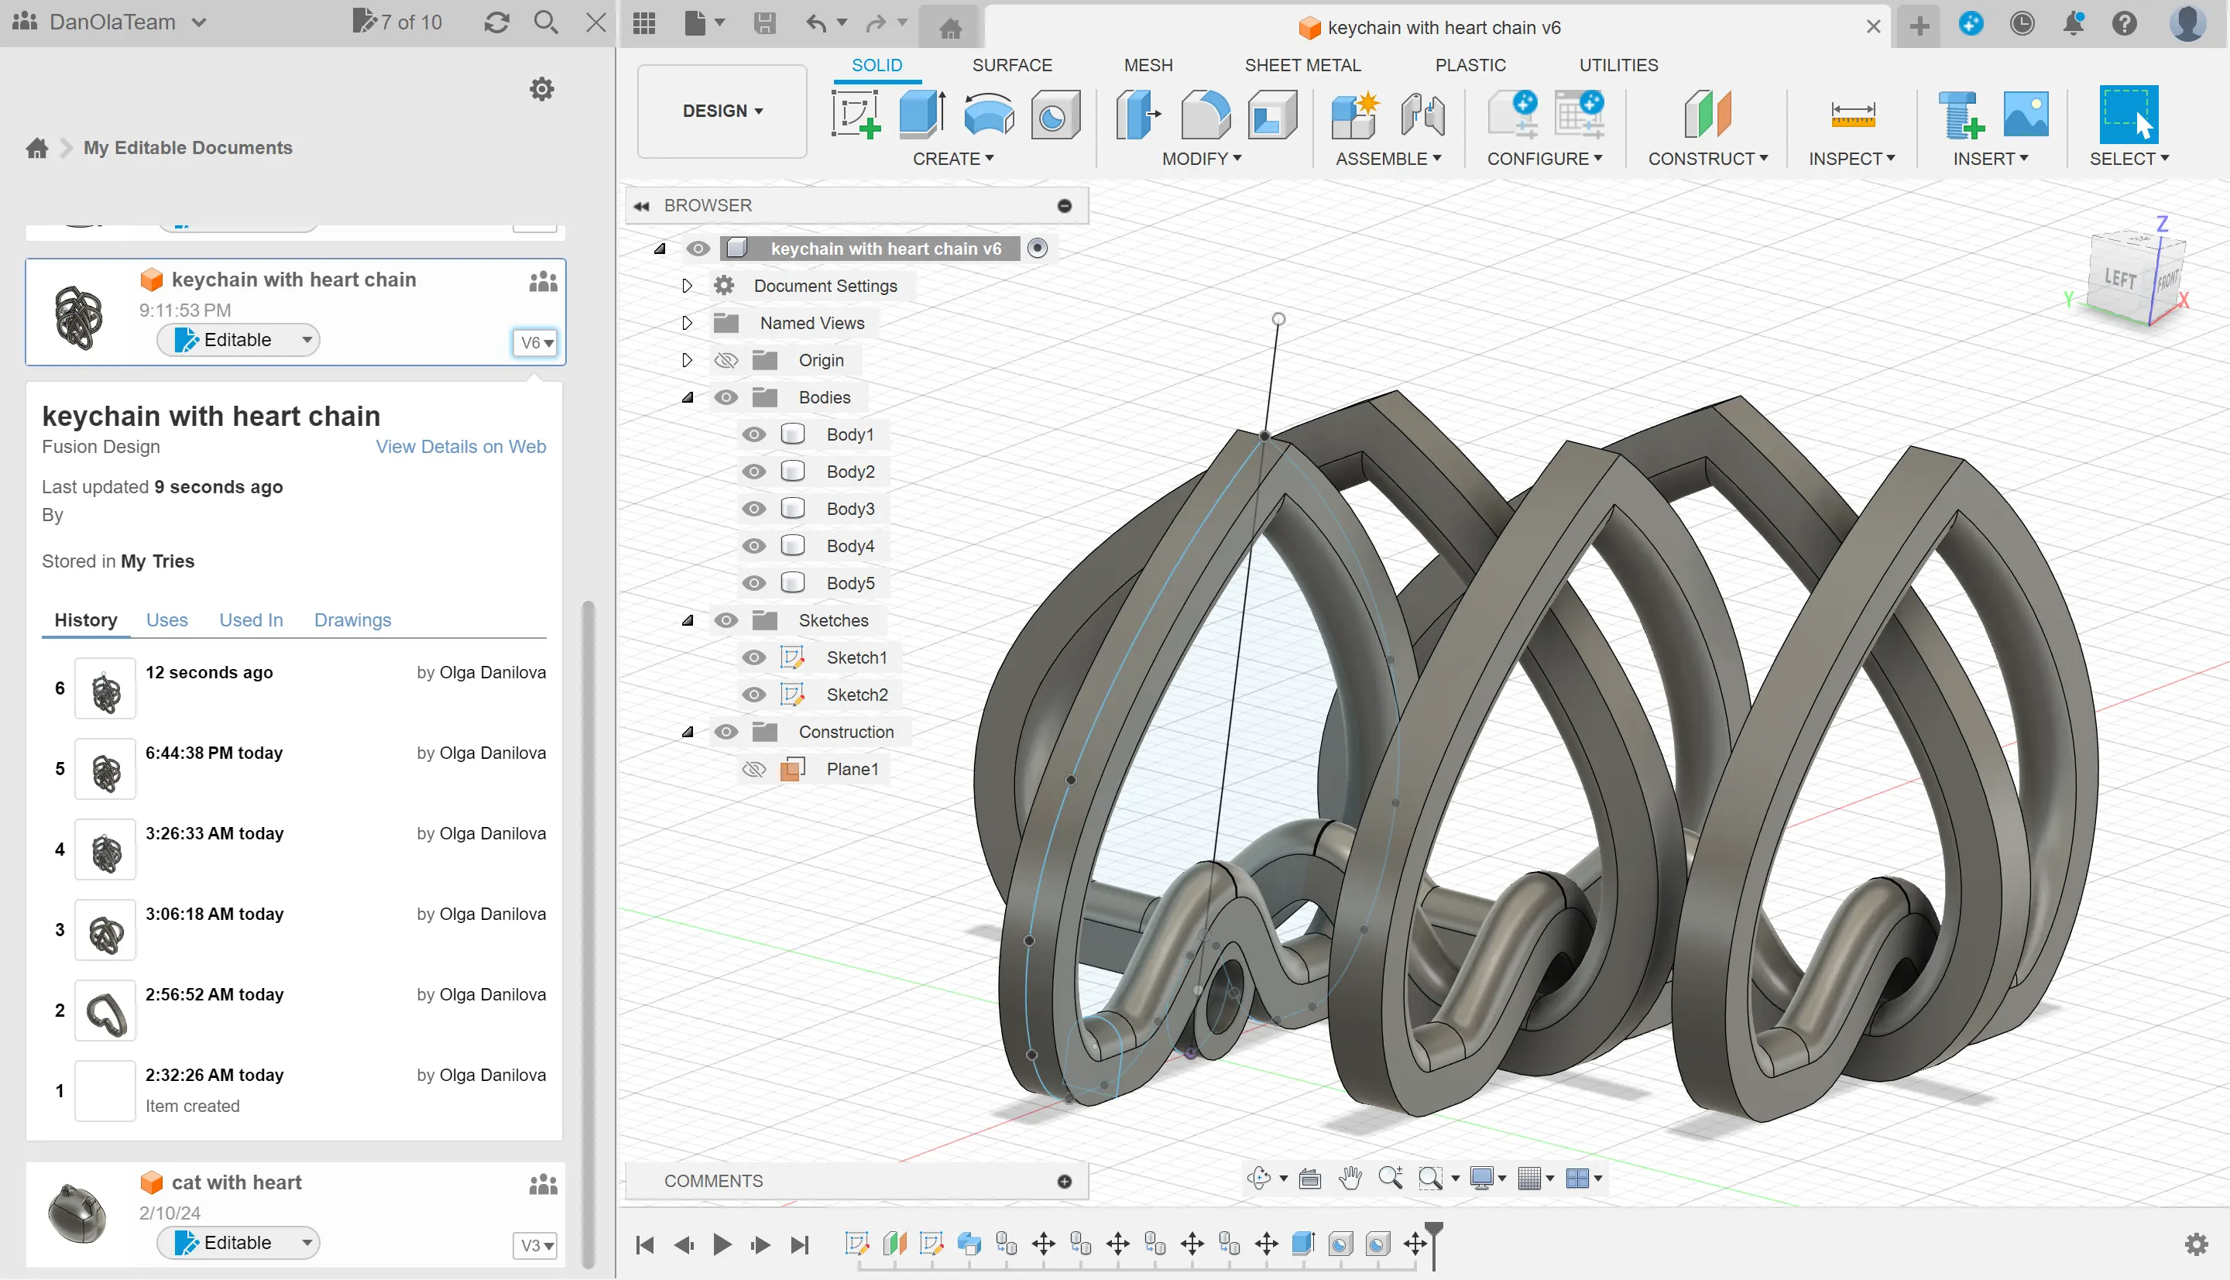Switch to the SURFACE tab
Screen dimensions: 2230x1280
(x=1012, y=65)
